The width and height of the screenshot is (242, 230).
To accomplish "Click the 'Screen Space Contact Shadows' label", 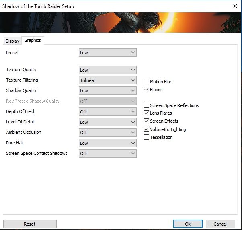I will tap(37, 153).
